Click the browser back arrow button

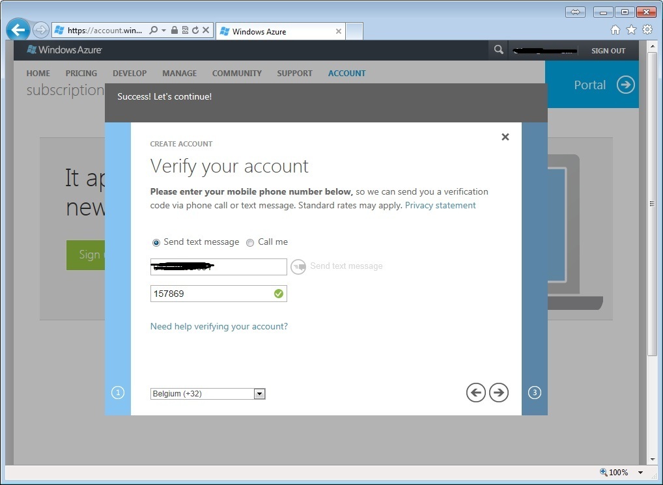18,30
